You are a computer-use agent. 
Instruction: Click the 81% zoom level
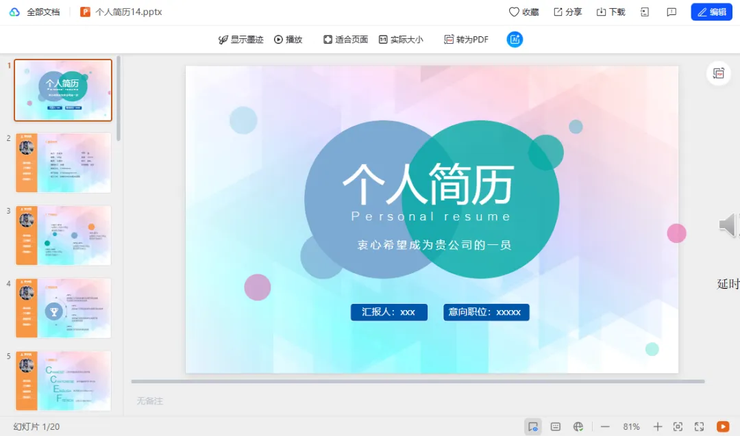[632, 426]
